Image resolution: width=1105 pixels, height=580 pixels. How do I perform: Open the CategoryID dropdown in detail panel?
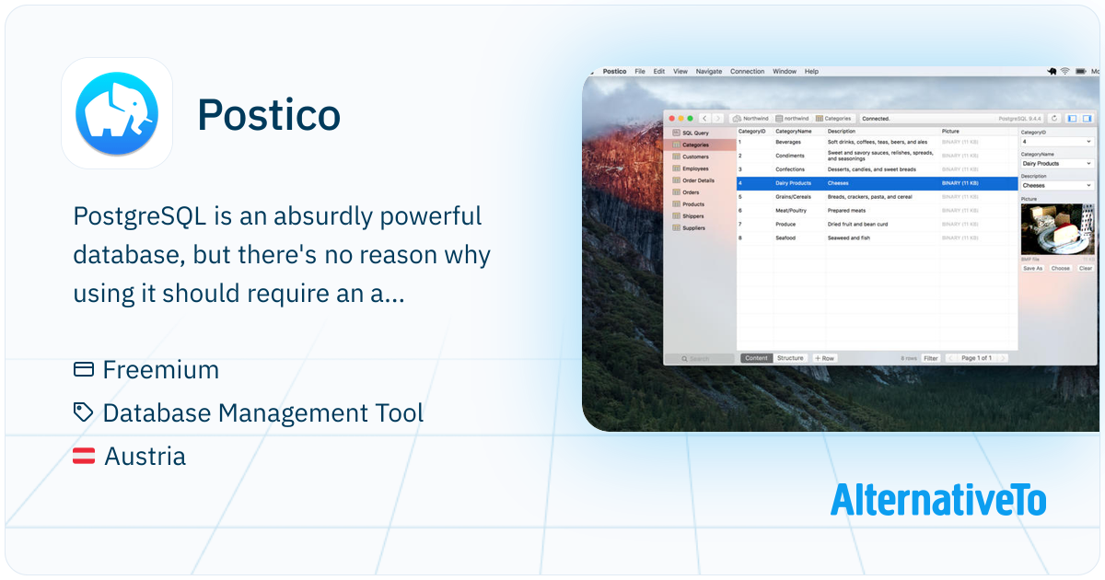point(1057,142)
